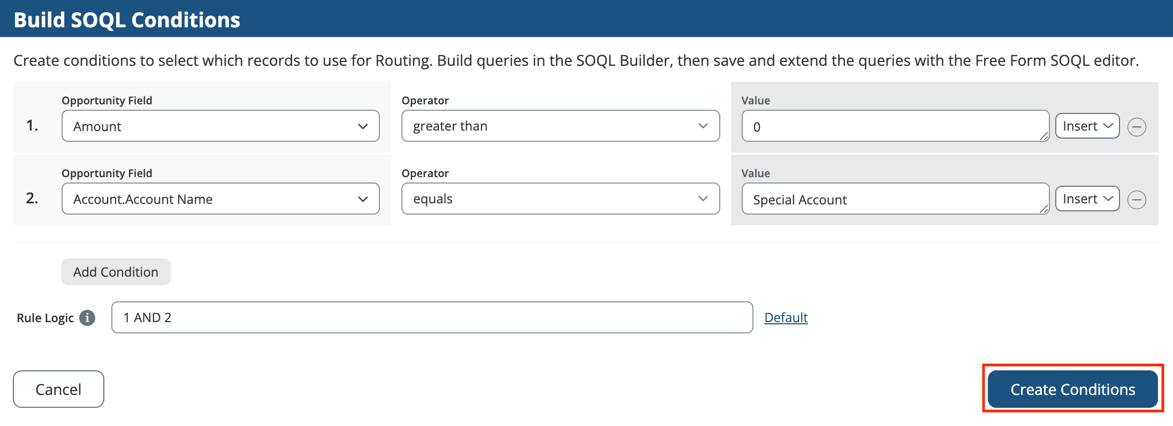
Task: Open Amount opportunity field dropdown
Action: click(220, 126)
